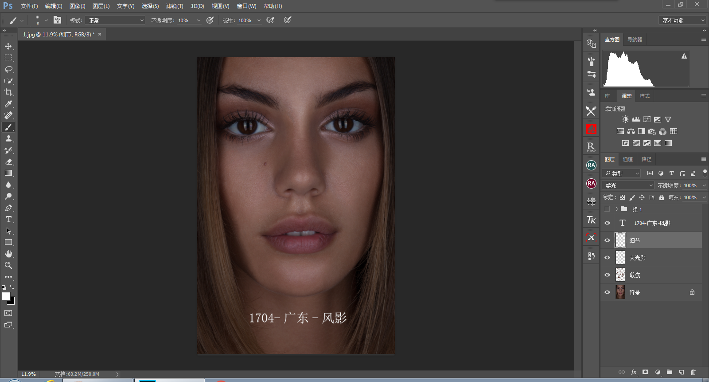Select the Clone Stamp tool

pyautogui.click(x=8, y=138)
